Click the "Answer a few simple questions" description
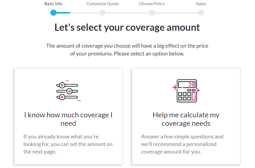The width and height of the screenshot is (255, 168). click(x=182, y=144)
